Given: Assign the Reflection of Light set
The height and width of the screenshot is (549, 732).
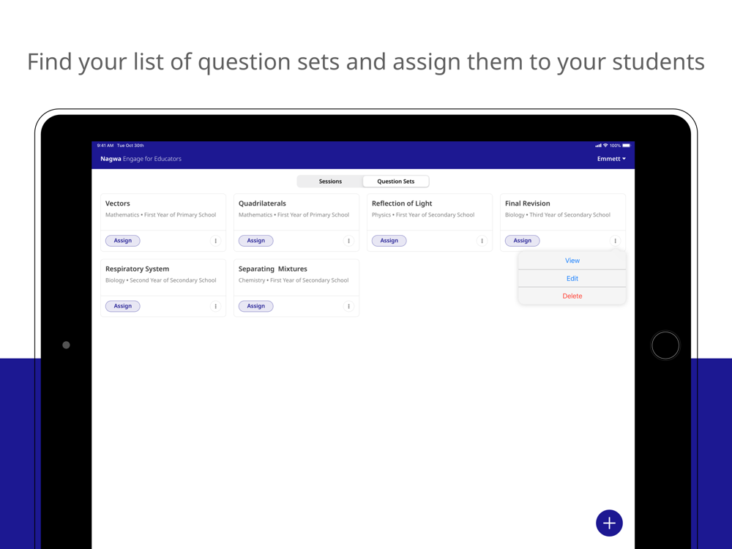Looking at the screenshot, I should click(389, 241).
